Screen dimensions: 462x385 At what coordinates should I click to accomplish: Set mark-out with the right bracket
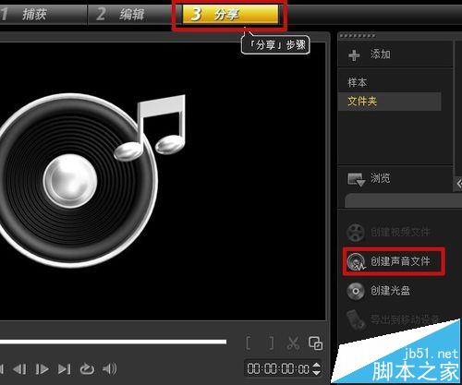pos(271,343)
